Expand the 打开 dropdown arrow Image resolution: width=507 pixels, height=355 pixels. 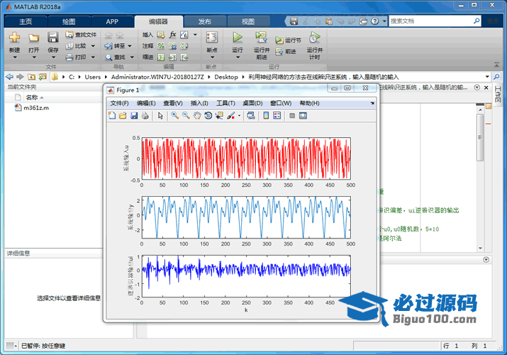pyautogui.click(x=34, y=58)
